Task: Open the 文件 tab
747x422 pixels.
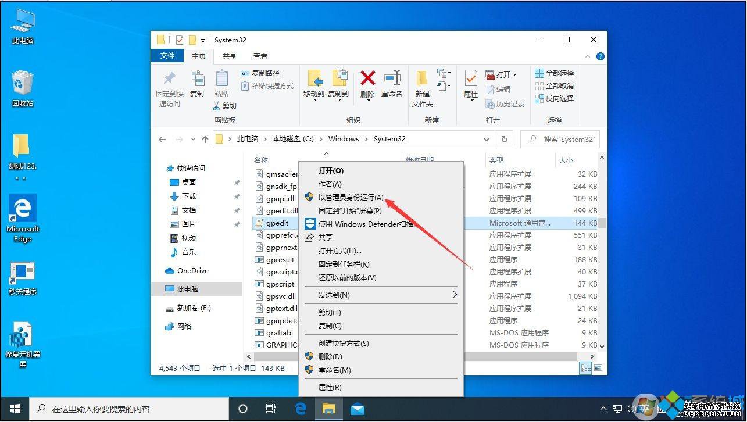Action: point(167,56)
